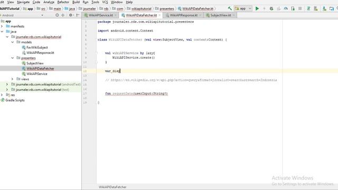Click the requestData function name
338x190 pixels.
(x=123, y=93)
